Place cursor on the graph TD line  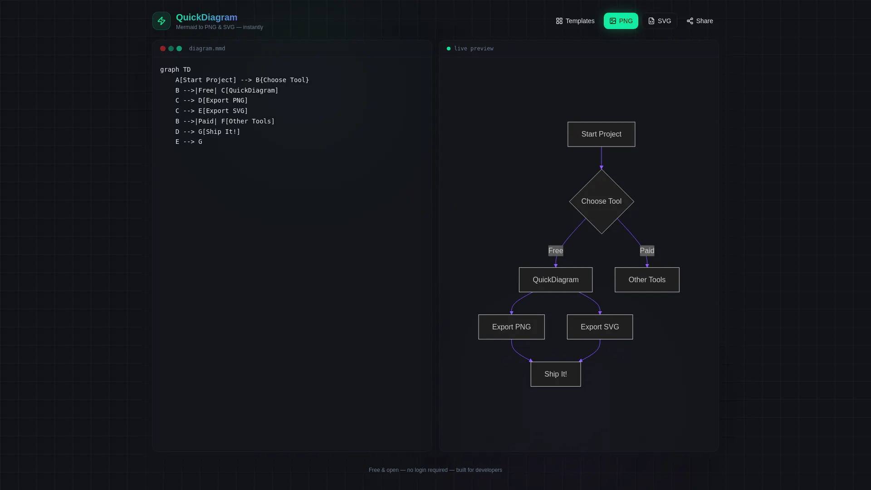[175, 69]
